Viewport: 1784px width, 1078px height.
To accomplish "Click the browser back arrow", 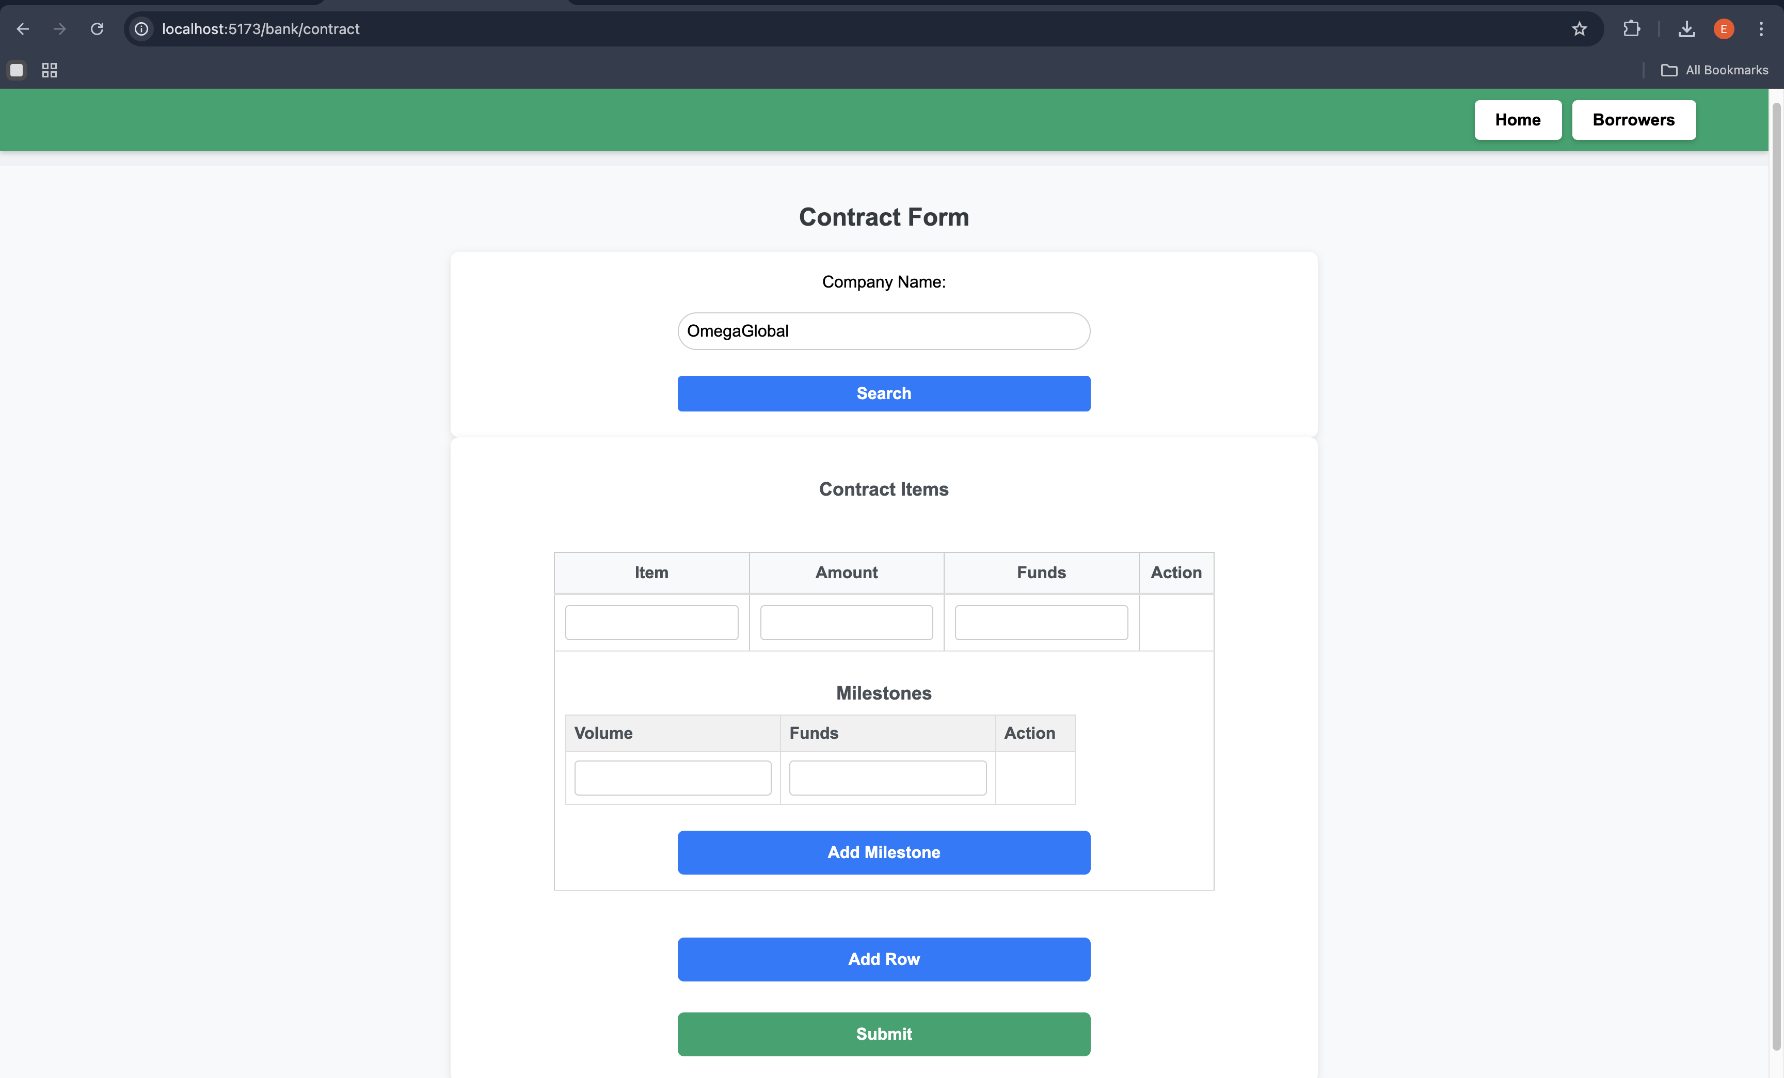I will (x=22, y=29).
